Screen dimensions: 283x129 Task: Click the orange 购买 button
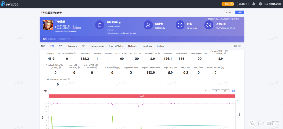(x=228, y=4)
